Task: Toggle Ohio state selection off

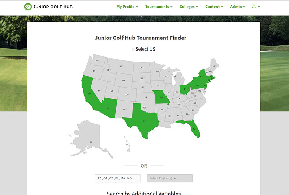Action: coord(185,89)
